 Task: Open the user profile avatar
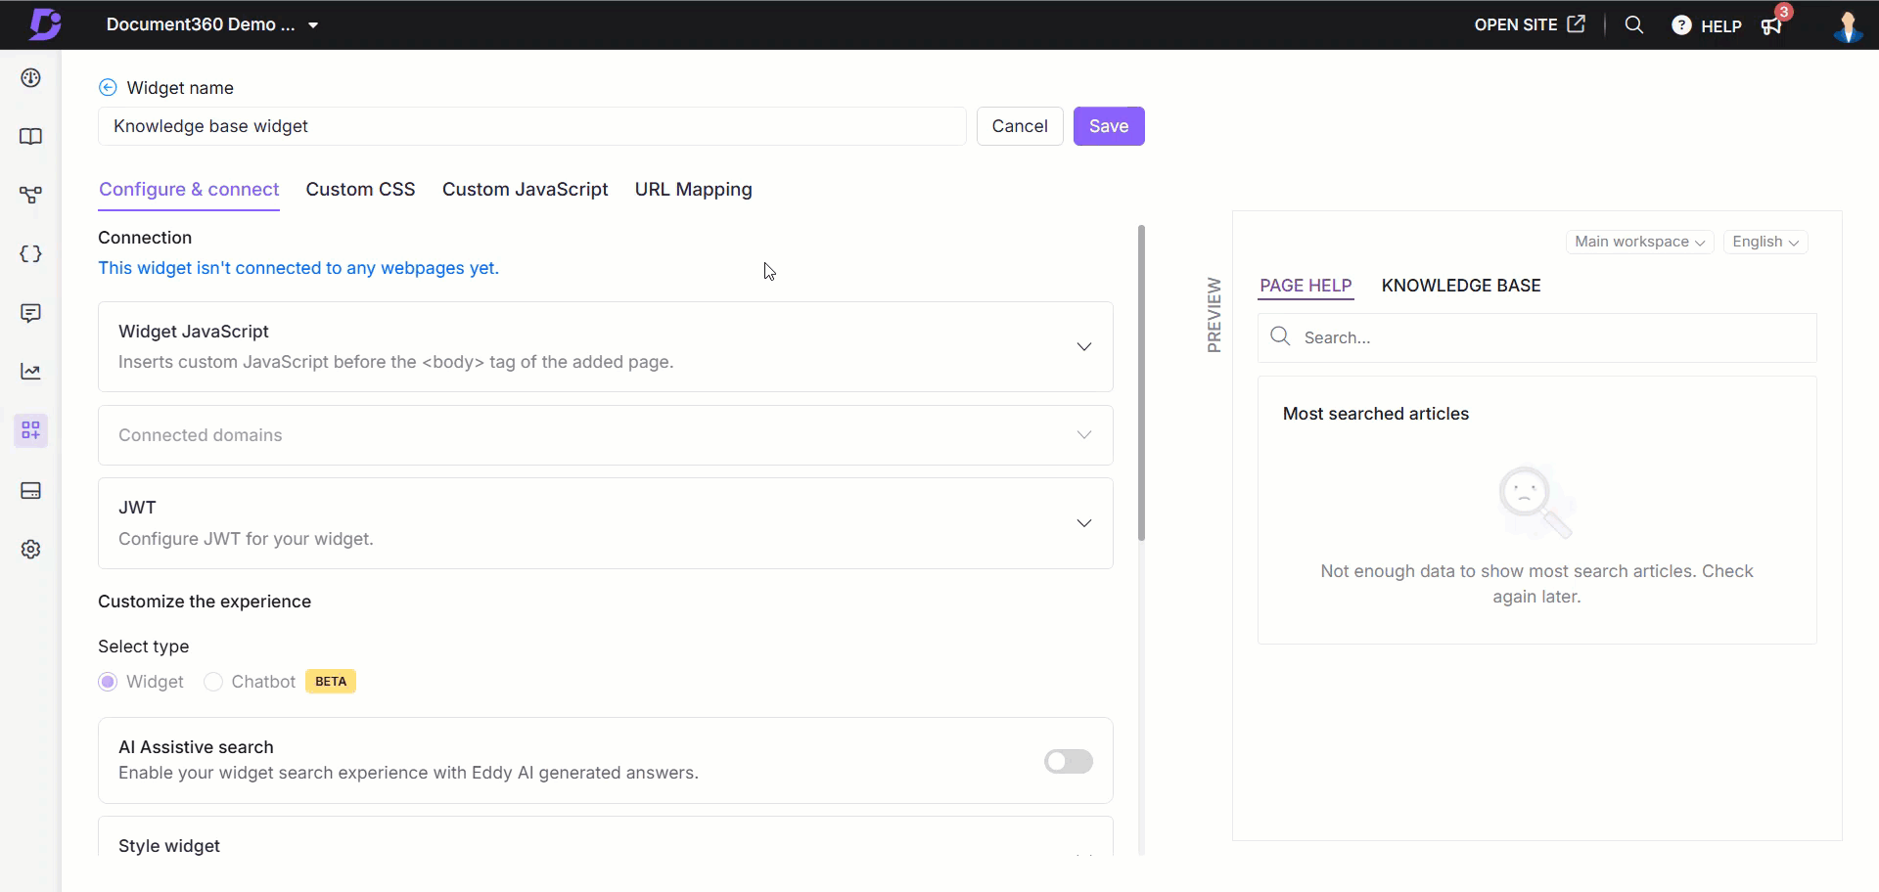click(x=1848, y=25)
